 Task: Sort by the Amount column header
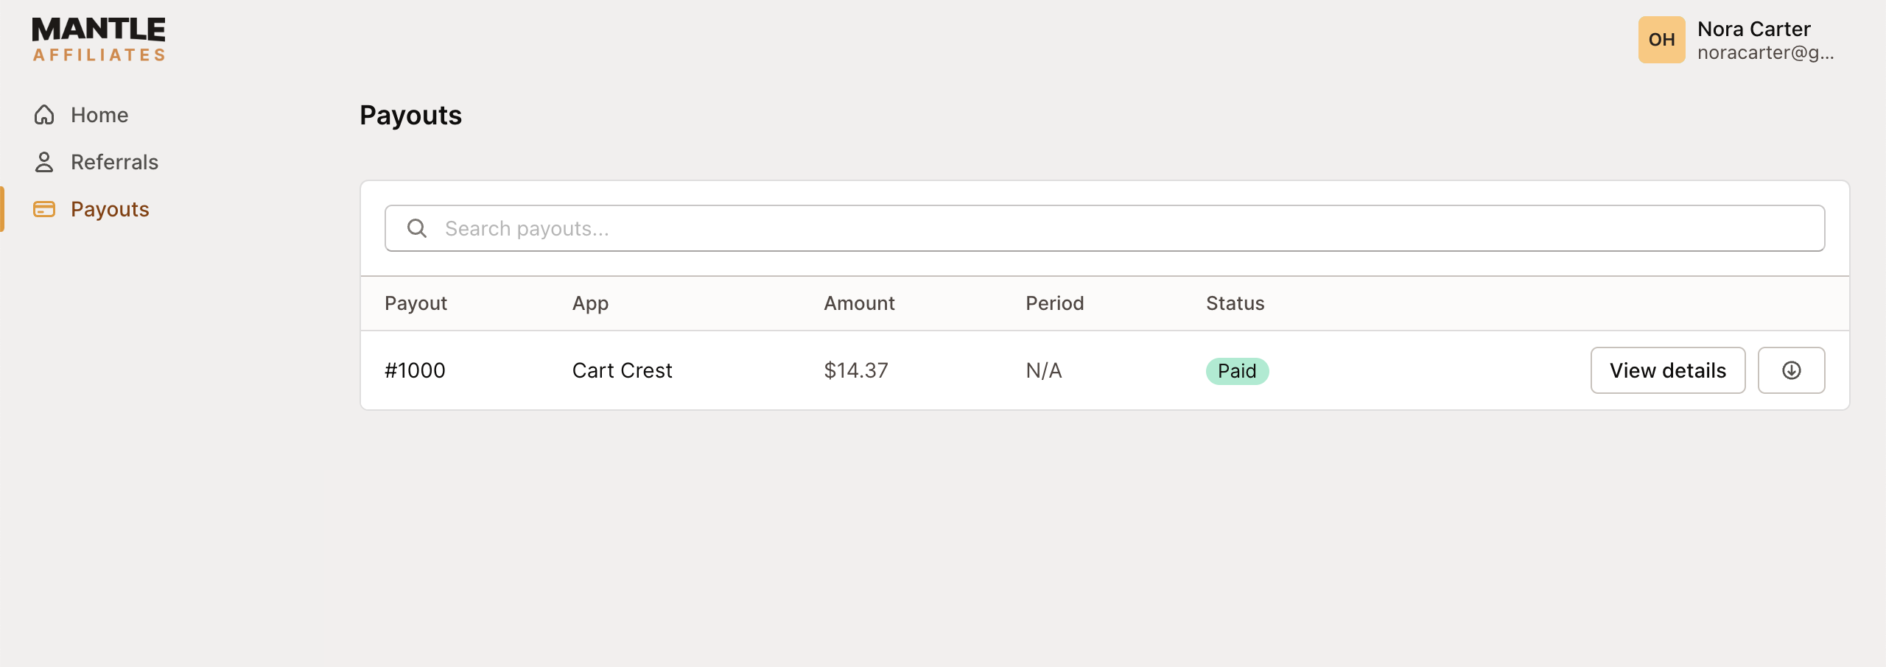(x=859, y=303)
